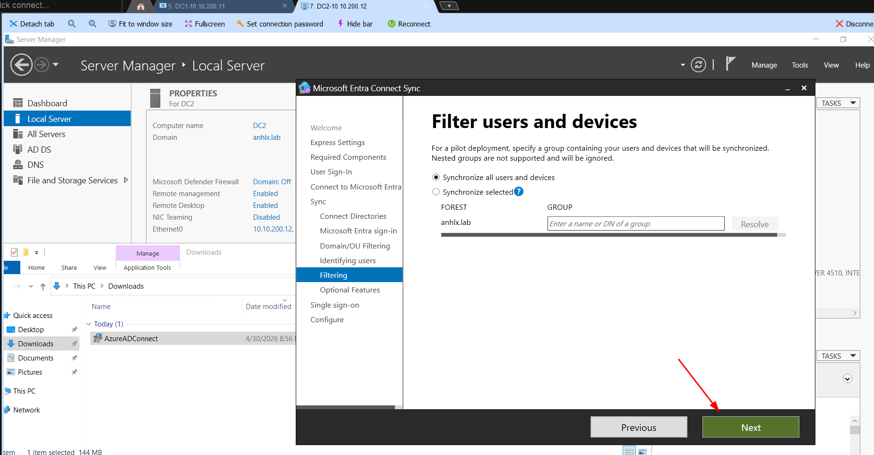The height and width of the screenshot is (455, 874).
Task: Open the Explorer Share ribbon tab
Action: tap(69, 267)
